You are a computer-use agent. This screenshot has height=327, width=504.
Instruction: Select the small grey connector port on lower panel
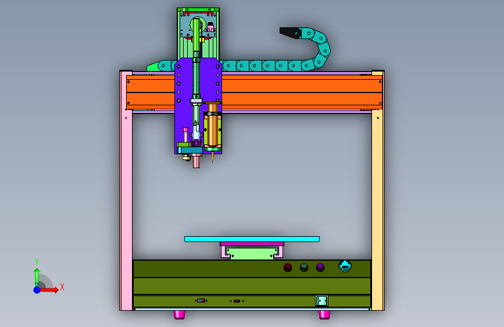coord(201,301)
